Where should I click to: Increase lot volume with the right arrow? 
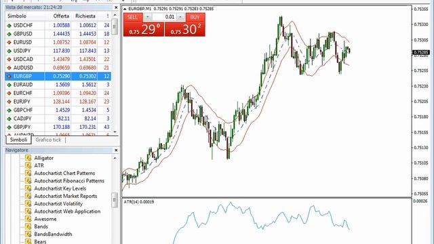tap(181, 17)
